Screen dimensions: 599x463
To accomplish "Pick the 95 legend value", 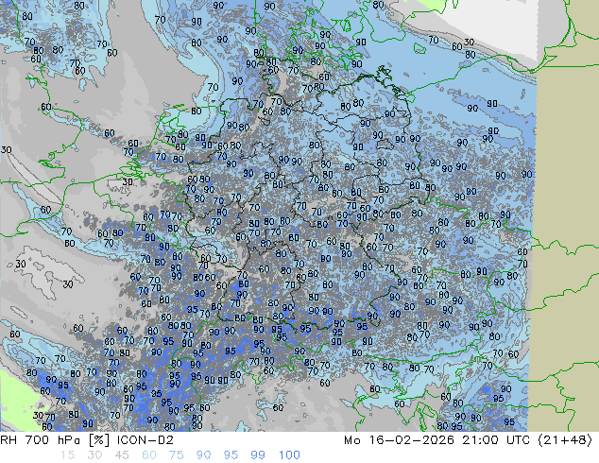I will (x=231, y=455).
